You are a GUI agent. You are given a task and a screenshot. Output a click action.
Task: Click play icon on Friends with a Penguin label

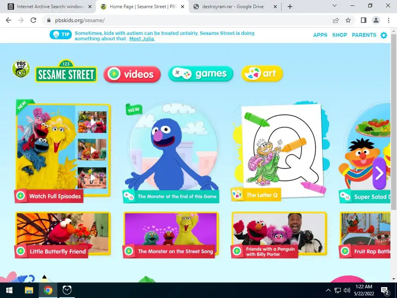237,251
